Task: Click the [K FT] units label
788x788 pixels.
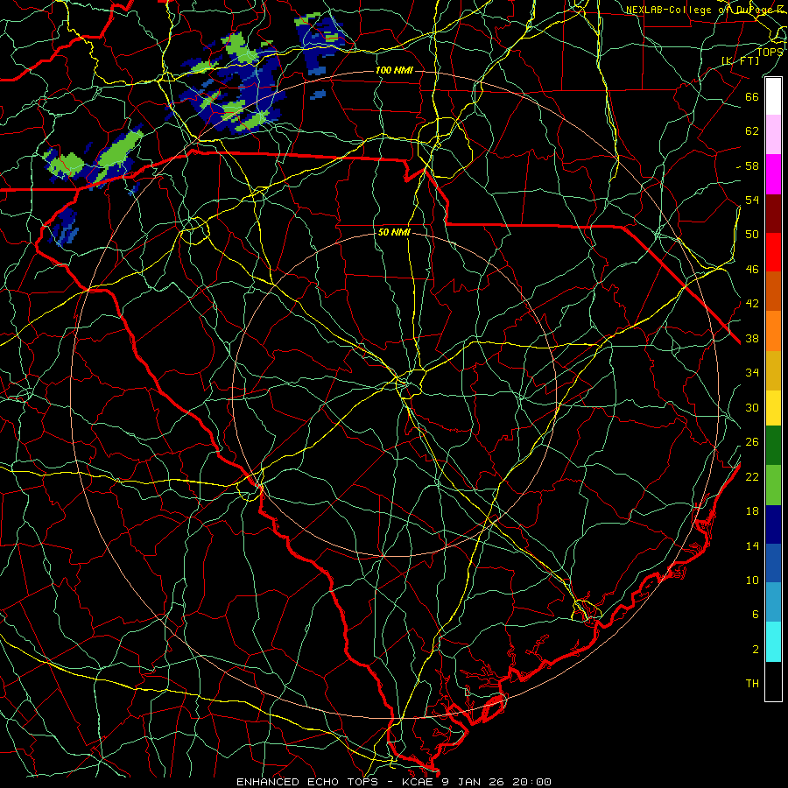Action: pyautogui.click(x=740, y=60)
